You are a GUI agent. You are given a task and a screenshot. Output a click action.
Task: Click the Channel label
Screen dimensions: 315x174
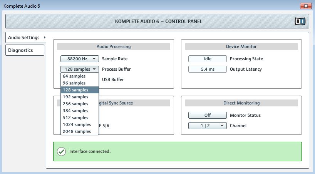(x=238, y=126)
